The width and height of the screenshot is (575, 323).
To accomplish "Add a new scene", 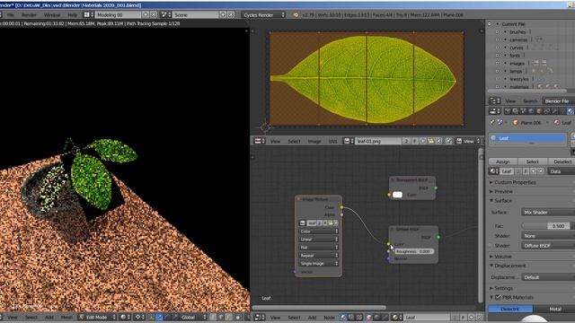I will click(223, 14).
